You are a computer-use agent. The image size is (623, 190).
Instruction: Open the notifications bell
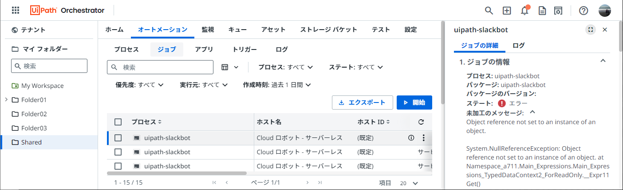coord(525,10)
